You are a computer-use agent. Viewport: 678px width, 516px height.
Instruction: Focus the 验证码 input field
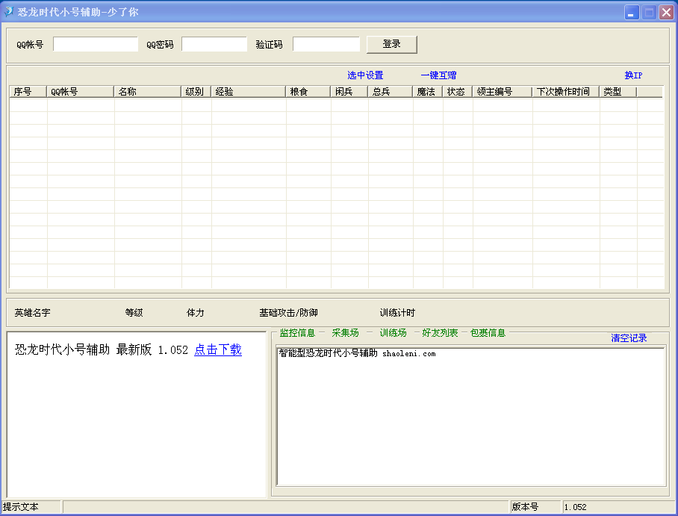tap(326, 44)
